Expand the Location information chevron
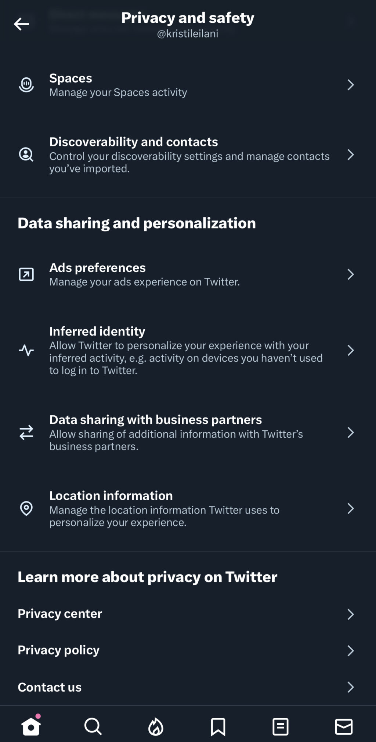Image resolution: width=376 pixels, height=742 pixels. (351, 509)
